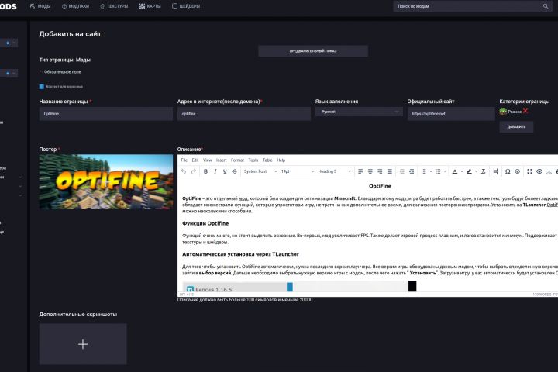Switch editor to fullscreen mode
Viewport: 558px width, 372px height.
pos(529,171)
